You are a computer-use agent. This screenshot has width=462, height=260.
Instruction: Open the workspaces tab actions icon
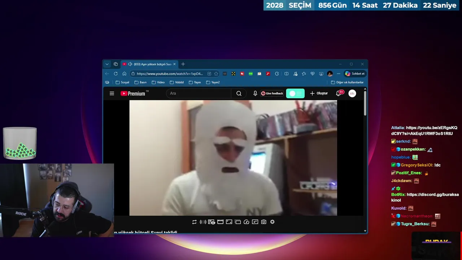115,64
